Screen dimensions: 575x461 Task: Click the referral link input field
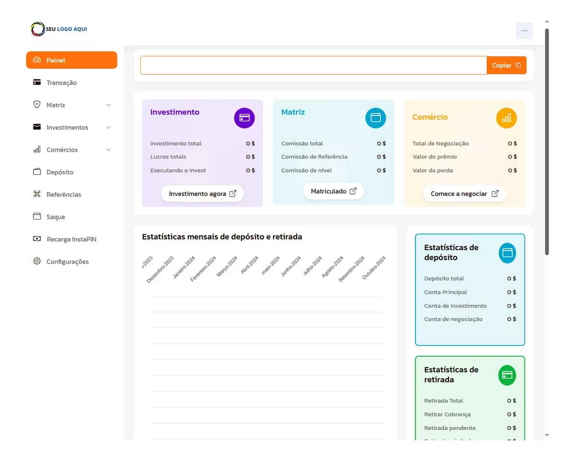click(313, 65)
